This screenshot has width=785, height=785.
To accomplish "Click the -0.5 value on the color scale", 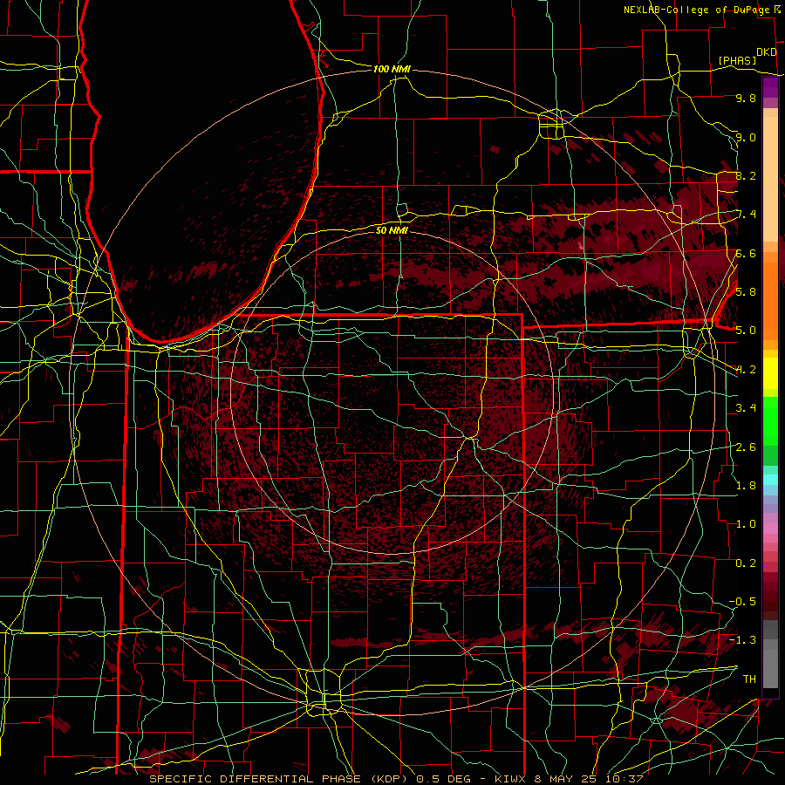I will click(x=742, y=602).
